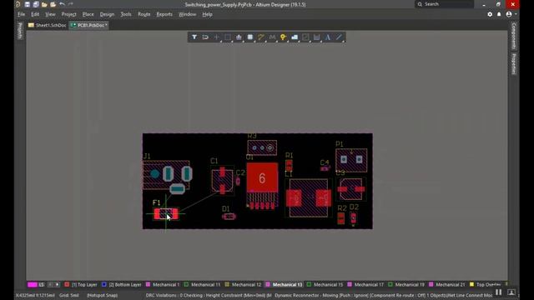Switch to the Top Layer tab

click(81, 285)
